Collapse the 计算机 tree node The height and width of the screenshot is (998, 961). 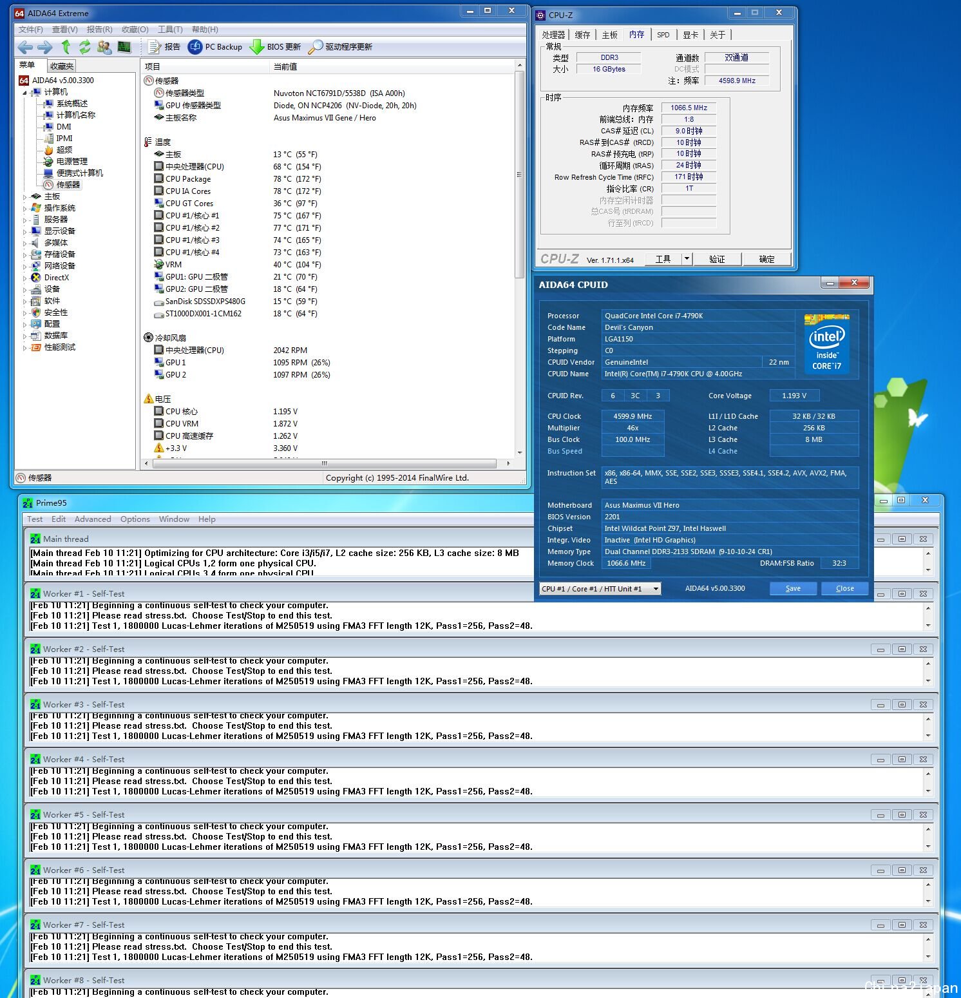click(25, 92)
